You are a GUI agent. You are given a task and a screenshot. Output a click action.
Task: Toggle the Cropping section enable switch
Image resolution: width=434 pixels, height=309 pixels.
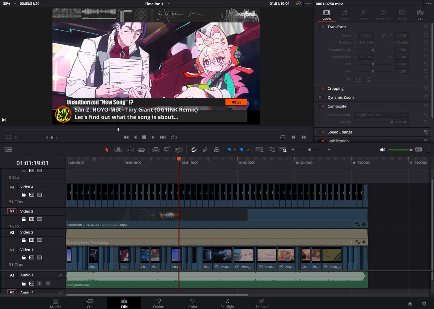point(320,88)
